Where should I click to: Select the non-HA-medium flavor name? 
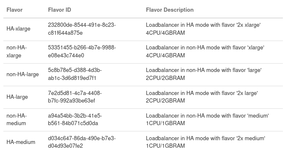click(16, 119)
